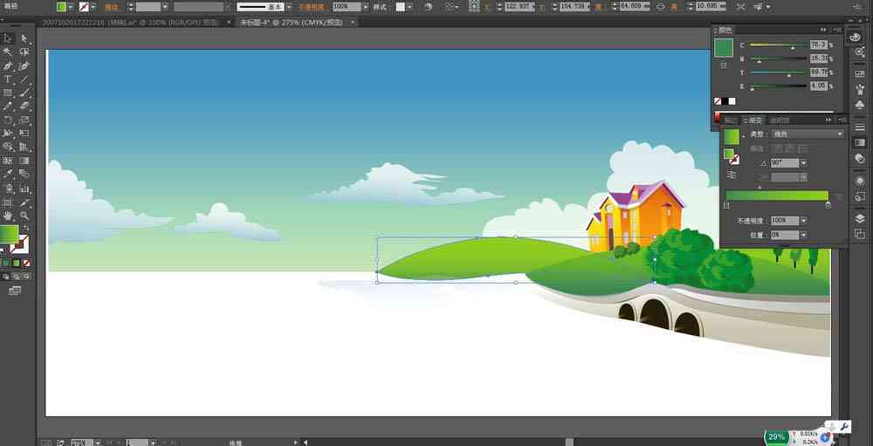Select Stroke tab left of Gradient tab
Screen dimensions: 873x446
pyautogui.click(x=731, y=120)
